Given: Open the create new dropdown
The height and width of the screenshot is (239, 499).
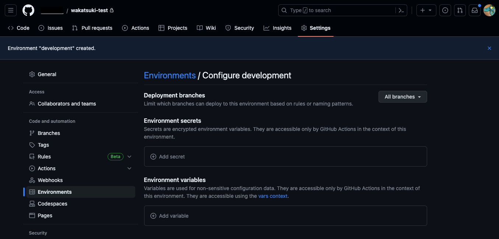Looking at the screenshot, I should 426,10.
